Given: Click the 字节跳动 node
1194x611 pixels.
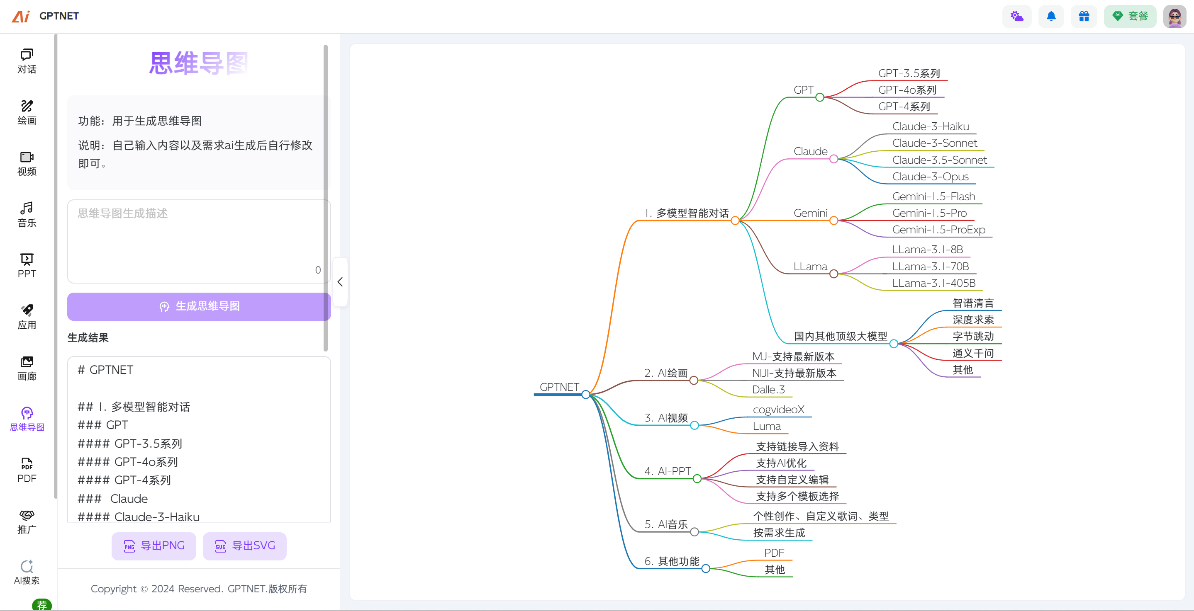Looking at the screenshot, I should (973, 336).
